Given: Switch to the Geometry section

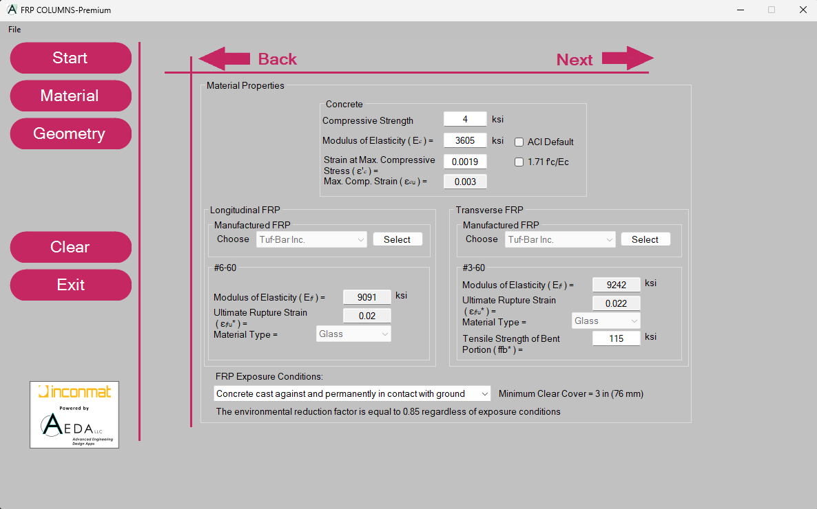Looking at the screenshot, I should click(x=70, y=133).
